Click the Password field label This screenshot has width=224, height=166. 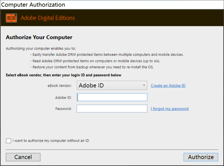pyautogui.click(x=63, y=109)
